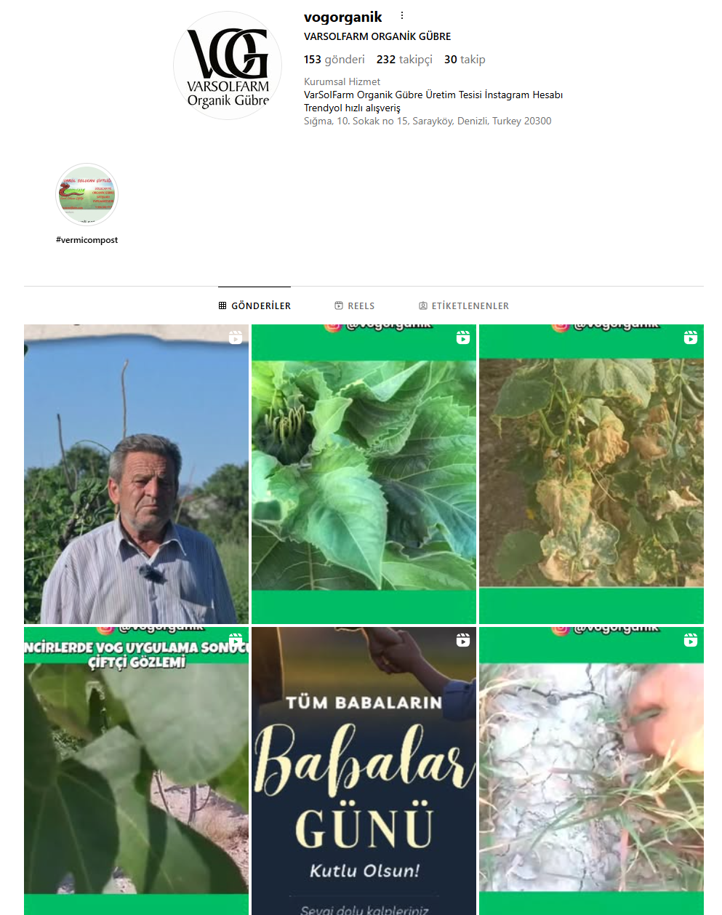This screenshot has height=915, width=722.
Task: Open the Tüm Babaların Babalar Günü post
Action: click(x=364, y=771)
